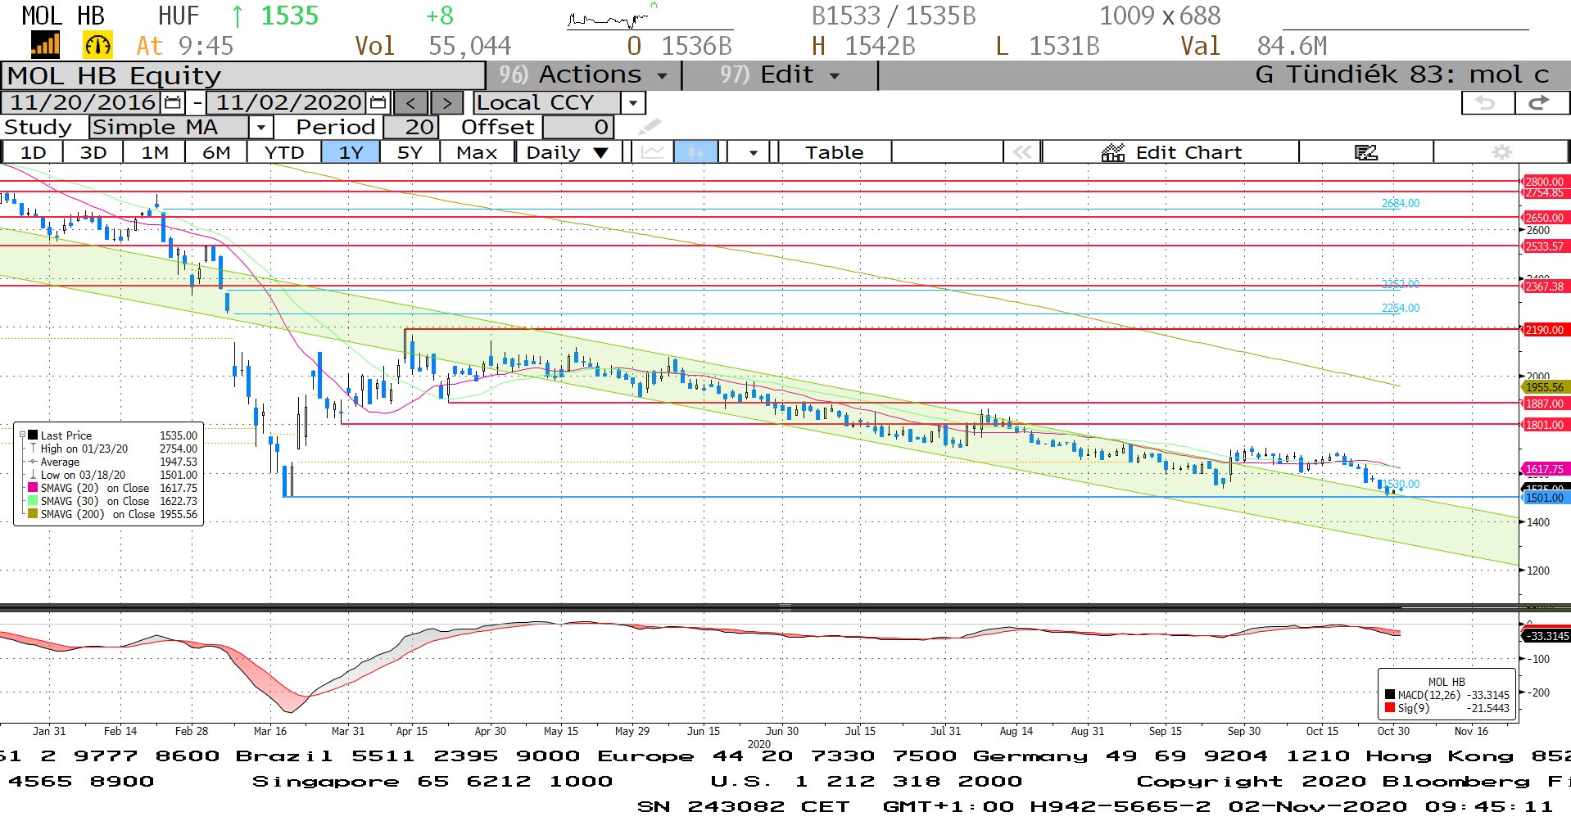
Task: Click the Offset input showing 0
Action: tap(577, 127)
